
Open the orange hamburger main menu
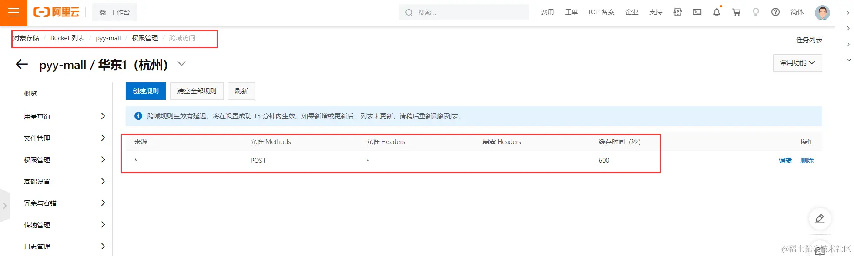pyautogui.click(x=13, y=12)
